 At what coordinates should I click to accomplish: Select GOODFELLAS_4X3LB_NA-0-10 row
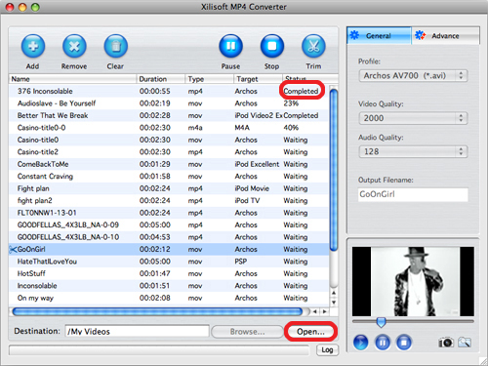point(169,237)
